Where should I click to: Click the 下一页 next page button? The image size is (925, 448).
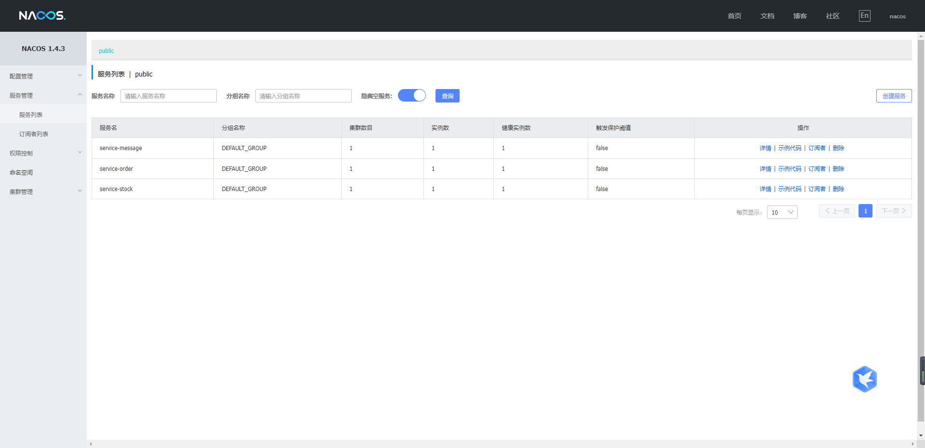[894, 211]
